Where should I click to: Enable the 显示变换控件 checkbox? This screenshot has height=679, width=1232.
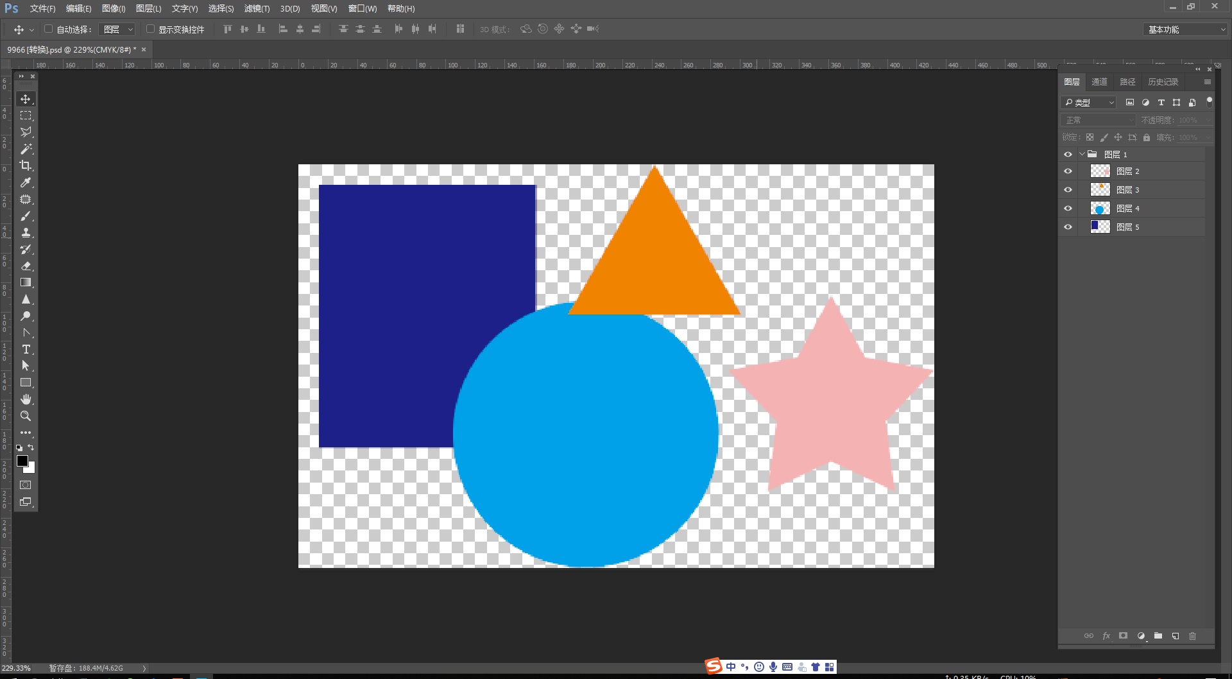tap(150, 28)
